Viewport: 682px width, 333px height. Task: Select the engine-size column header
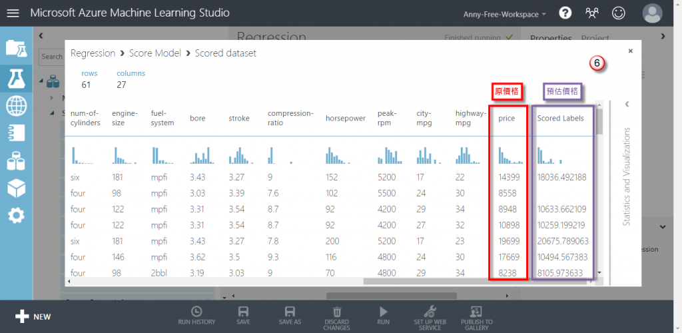(125, 118)
